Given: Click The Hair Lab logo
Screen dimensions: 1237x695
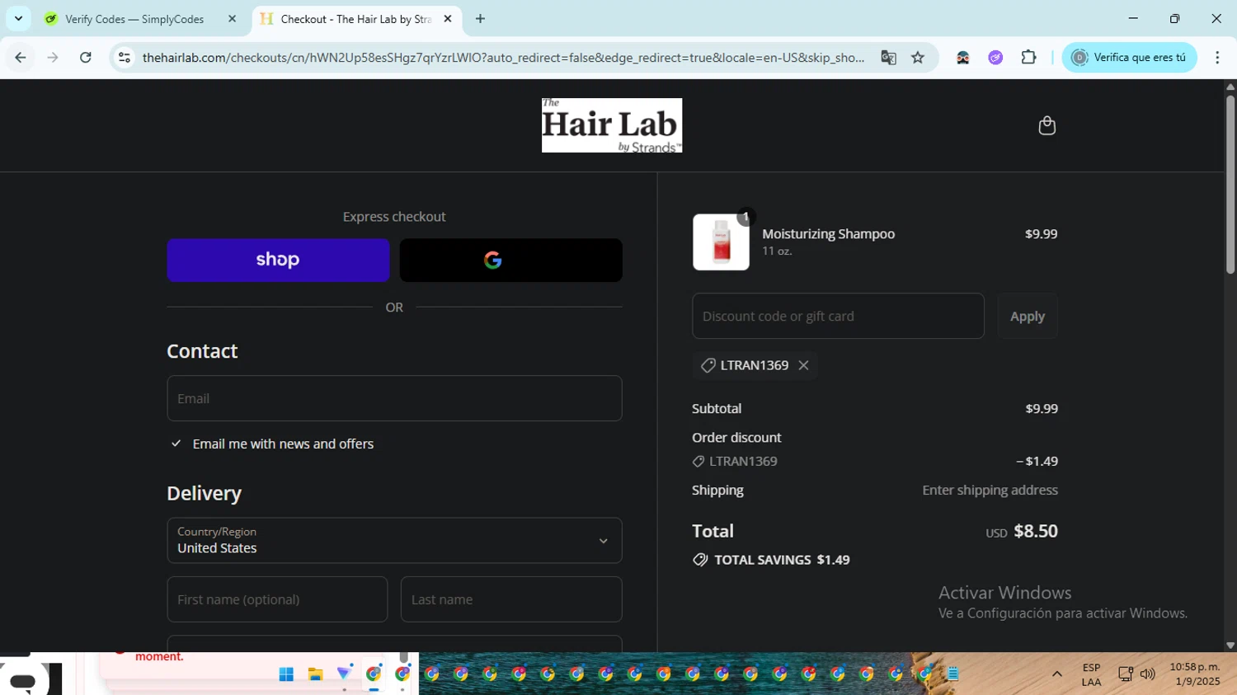Looking at the screenshot, I should coord(612,125).
